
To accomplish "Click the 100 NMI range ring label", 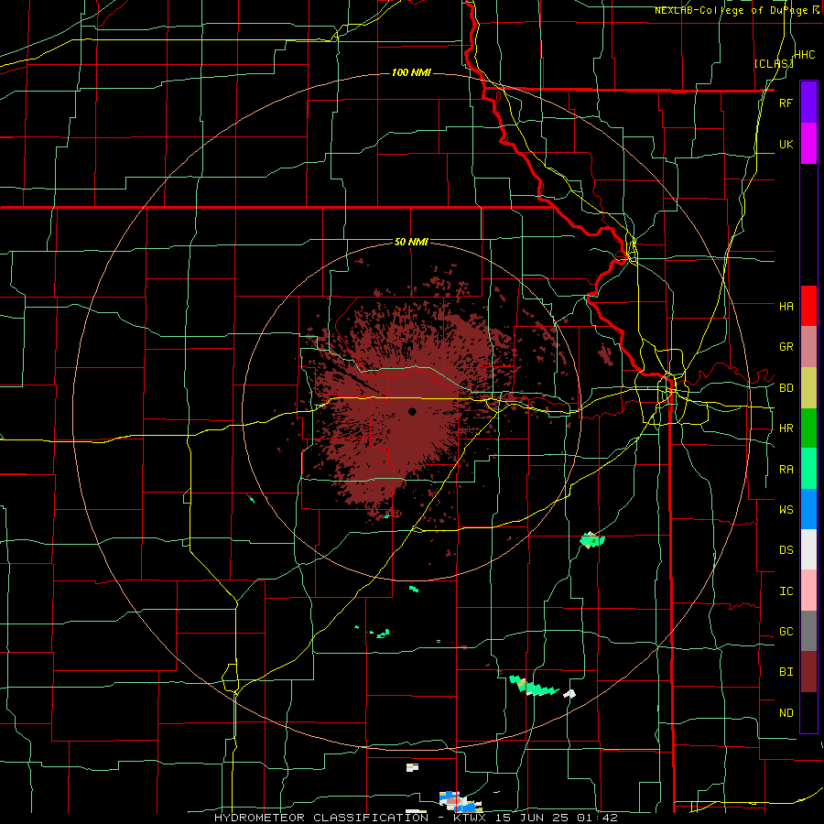I will pyautogui.click(x=411, y=72).
